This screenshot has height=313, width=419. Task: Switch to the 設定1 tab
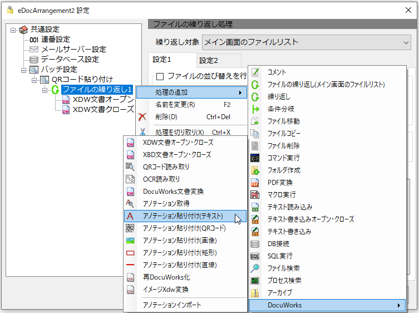[172, 60]
